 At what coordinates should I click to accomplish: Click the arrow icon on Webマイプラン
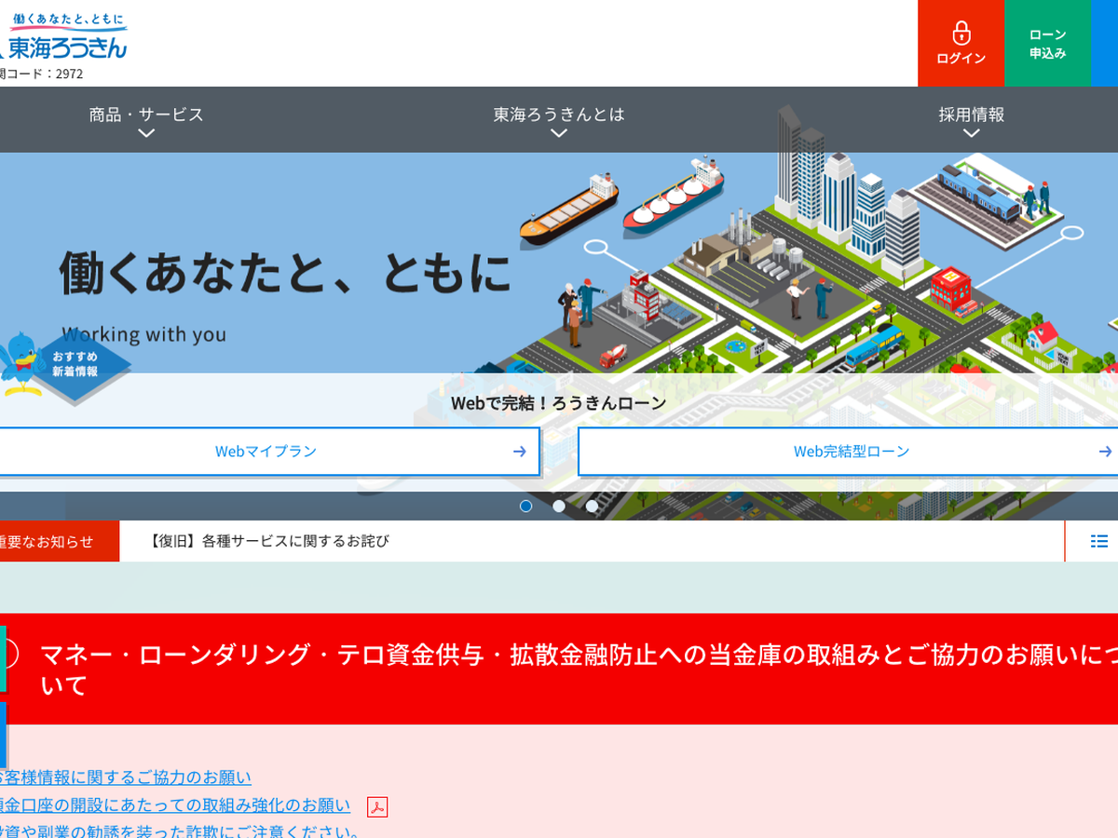[519, 452]
